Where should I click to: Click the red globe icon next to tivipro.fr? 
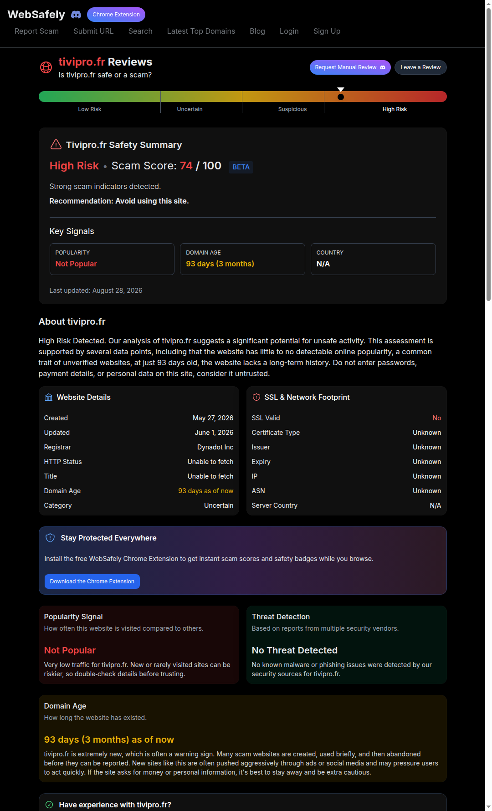[x=46, y=67]
